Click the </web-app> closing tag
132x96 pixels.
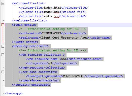click(14, 93)
